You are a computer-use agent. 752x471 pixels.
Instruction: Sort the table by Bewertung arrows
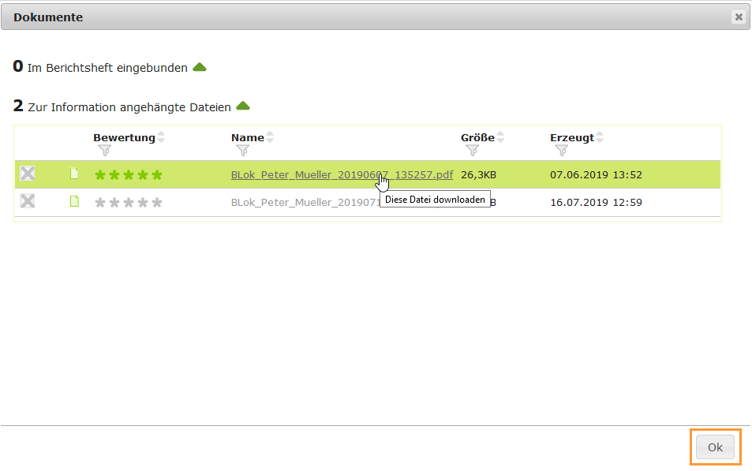tap(161, 137)
